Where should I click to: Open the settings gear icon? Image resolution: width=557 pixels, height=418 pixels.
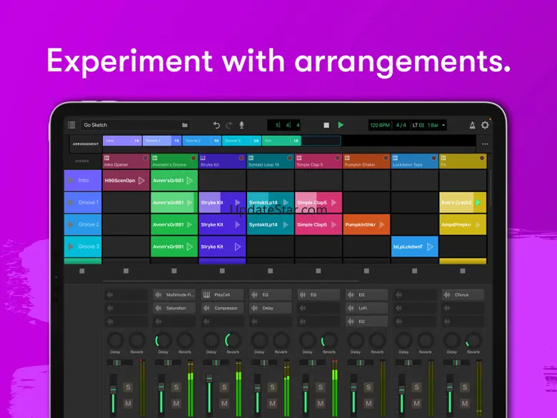point(485,125)
